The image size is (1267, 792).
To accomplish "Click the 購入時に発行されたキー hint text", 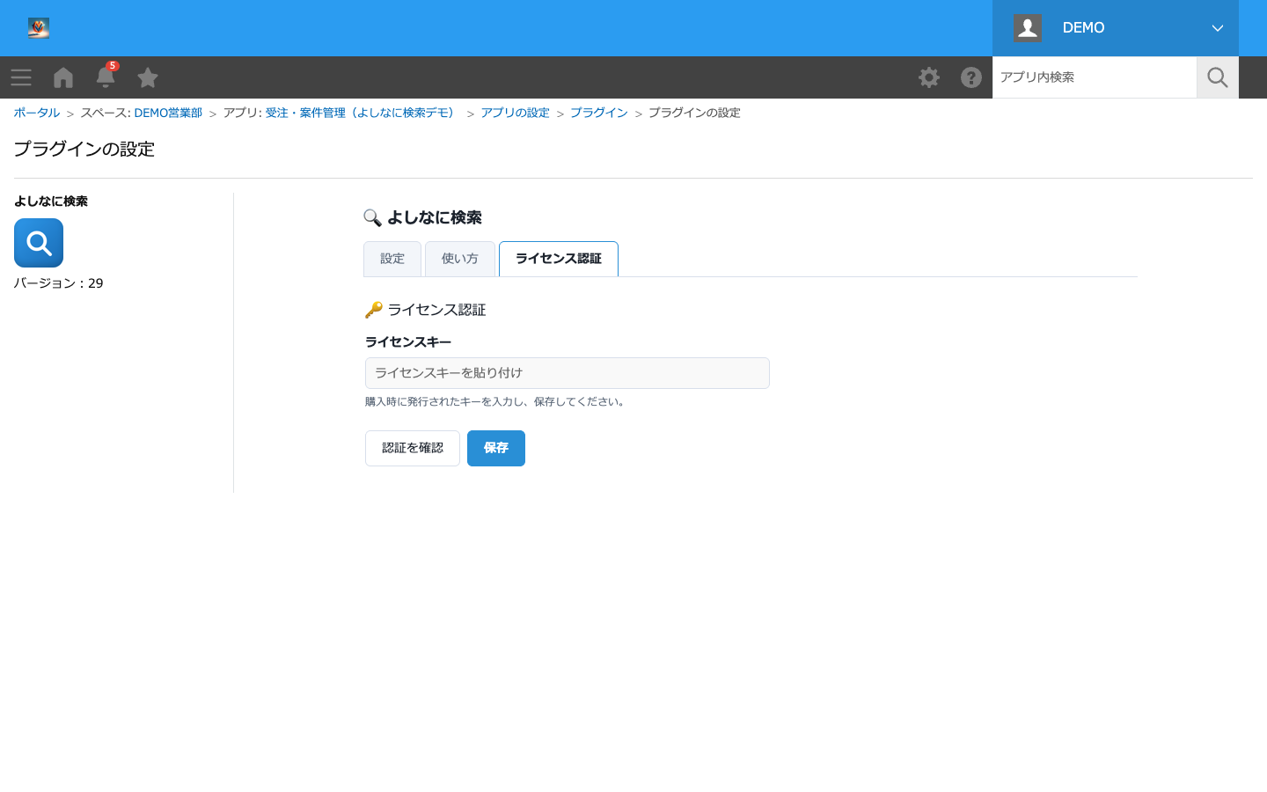I will tap(497, 402).
